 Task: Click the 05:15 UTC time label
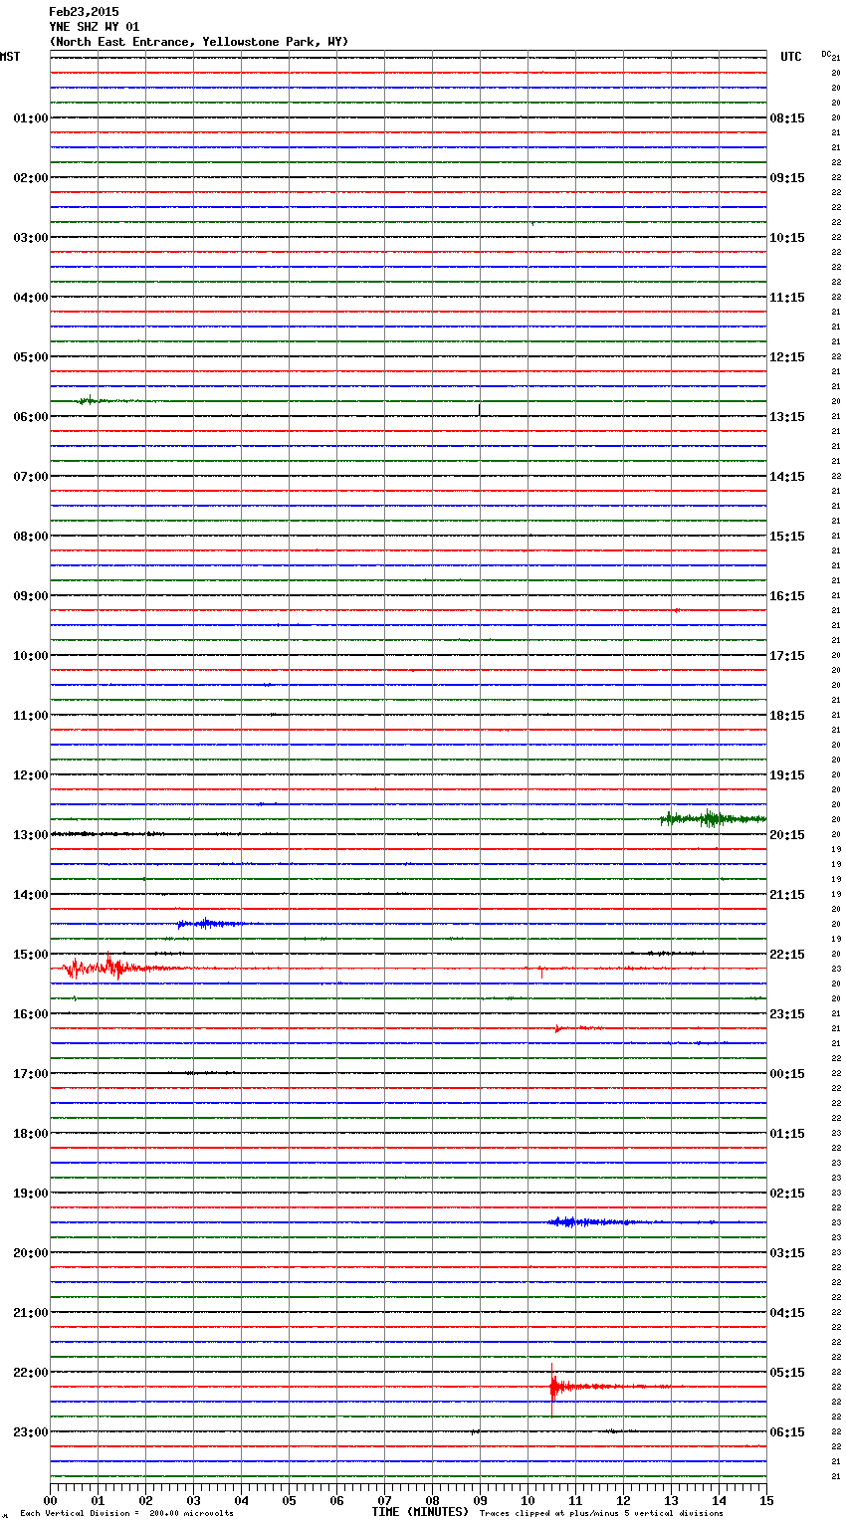pyautogui.click(x=787, y=1373)
